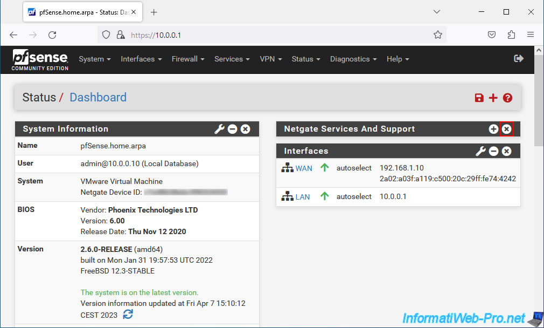The image size is (544, 328).
Task: Click the pfSense.home.arpa name value
Action: pos(113,146)
